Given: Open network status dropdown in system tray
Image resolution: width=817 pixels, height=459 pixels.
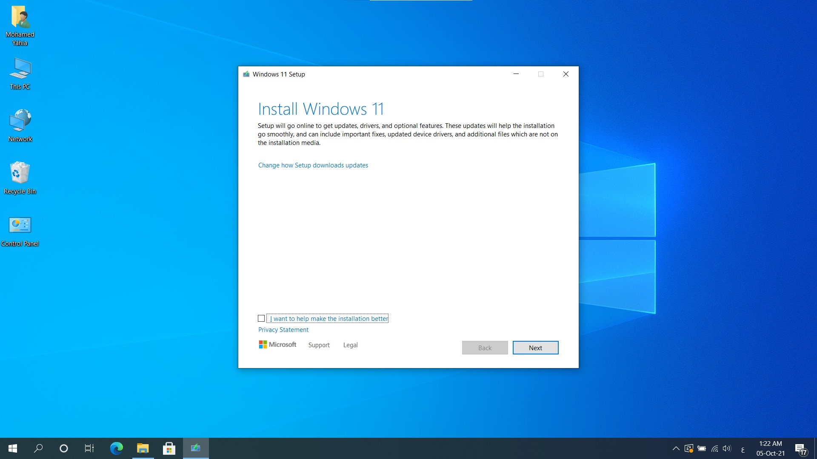Looking at the screenshot, I should tap(714, 448).
